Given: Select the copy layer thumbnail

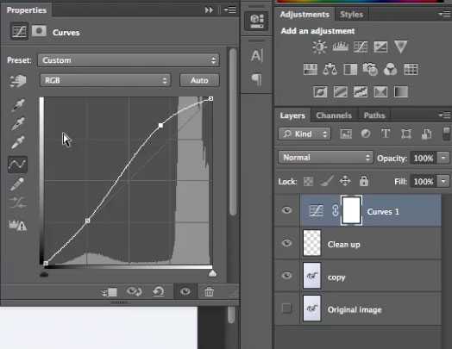Looking at the screenshot, I should tap(312, 276).
